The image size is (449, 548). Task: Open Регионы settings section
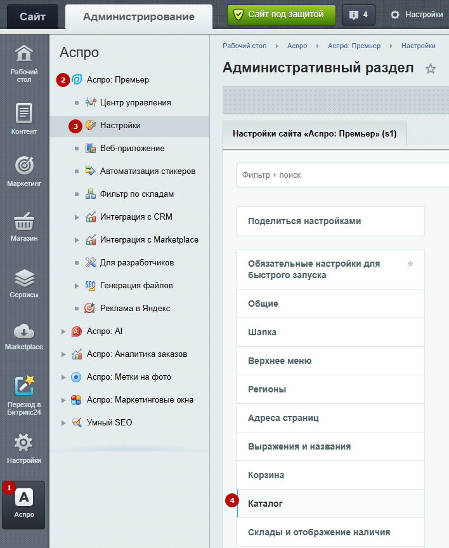click(330, 389)
